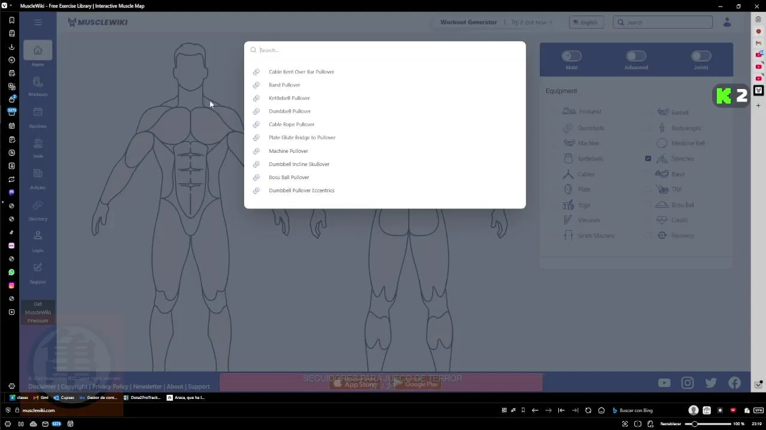Screen dimensions: 766x430
Task: Open MuscleWiki Facebook page from footer
Action: pyautogui.click(x=734, y=383)
